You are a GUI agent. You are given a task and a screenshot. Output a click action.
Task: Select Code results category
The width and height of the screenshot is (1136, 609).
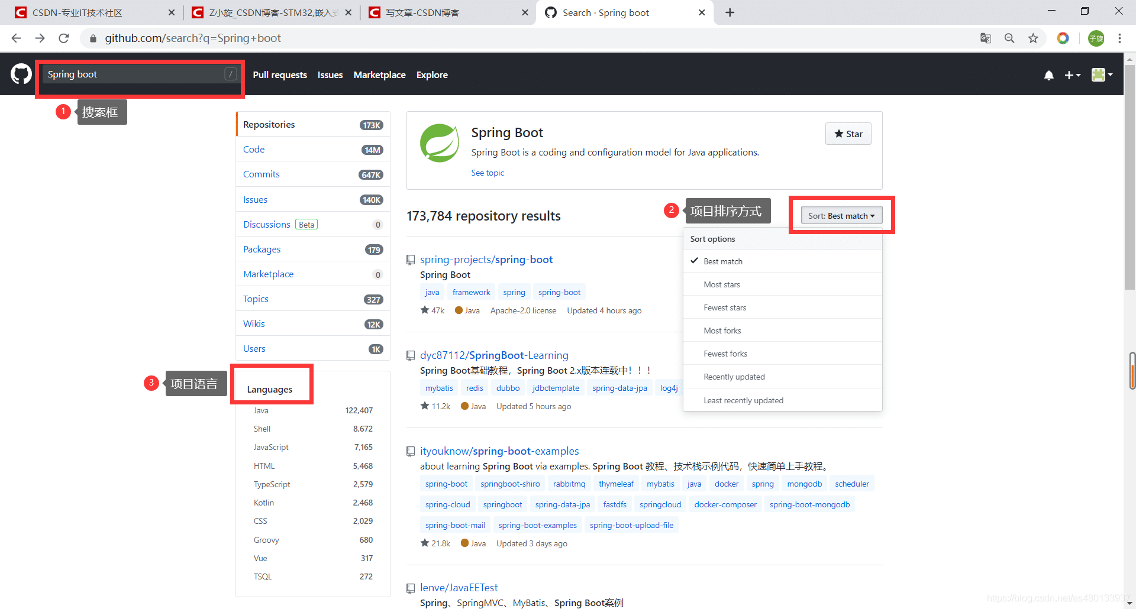[x=313, y=150]
